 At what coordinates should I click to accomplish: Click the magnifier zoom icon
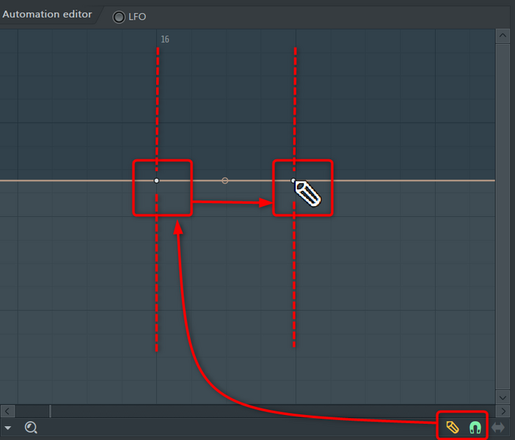(31, 427)
